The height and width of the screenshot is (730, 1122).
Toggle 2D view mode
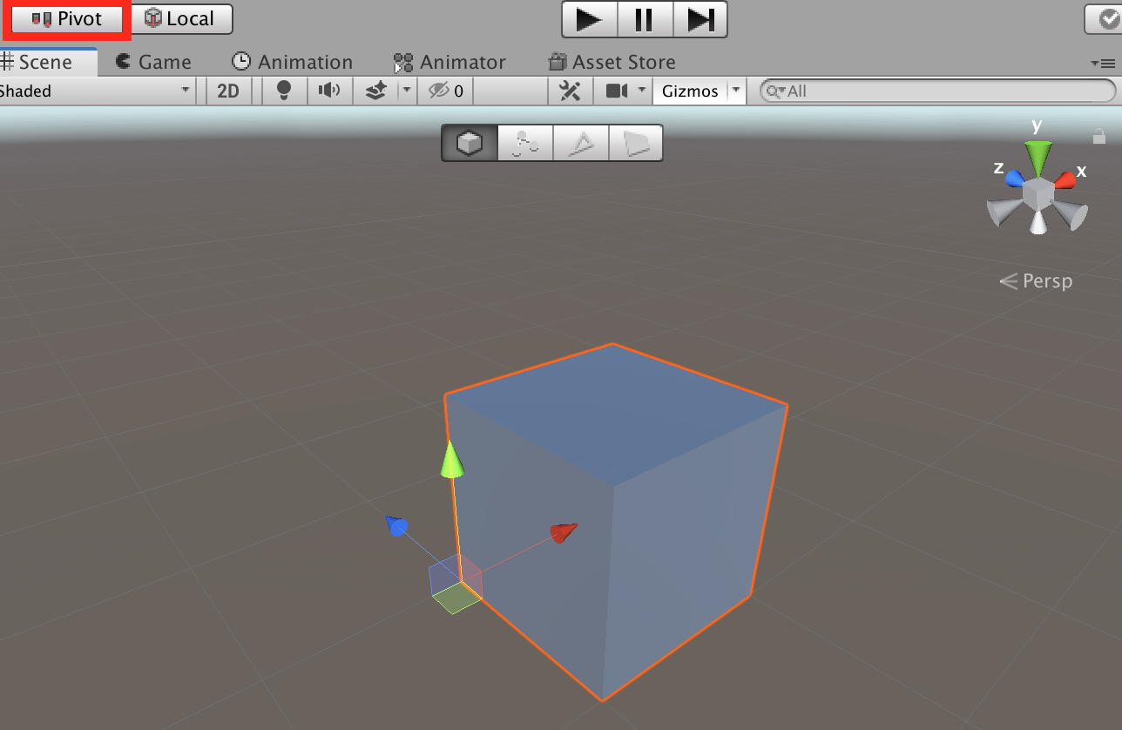[228, 91]
